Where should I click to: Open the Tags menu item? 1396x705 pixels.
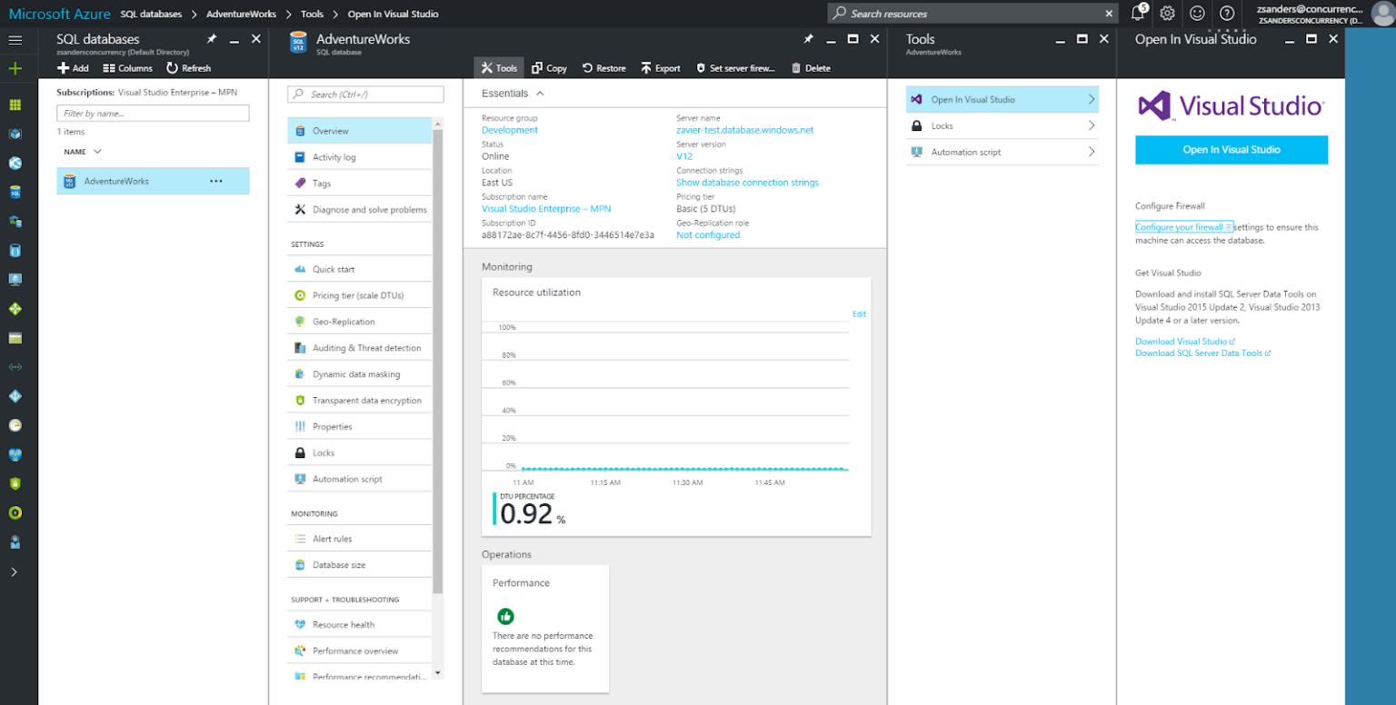click(x=360, y=184)
